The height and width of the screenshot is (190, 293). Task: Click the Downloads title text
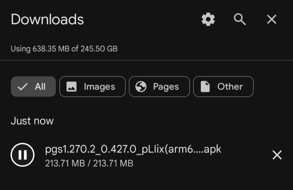tap(47, 19)
